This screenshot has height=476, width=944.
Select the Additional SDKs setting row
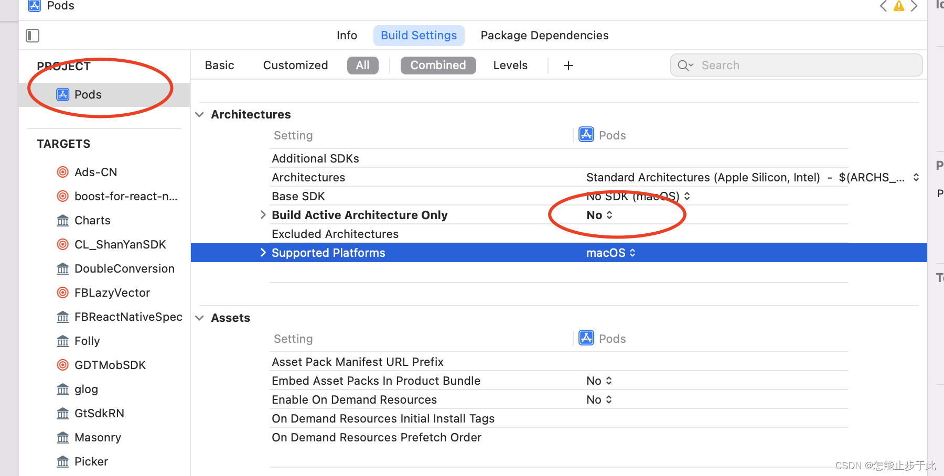[559, 158]
